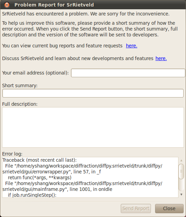Click the Send Report button

(x=136, y=208)
